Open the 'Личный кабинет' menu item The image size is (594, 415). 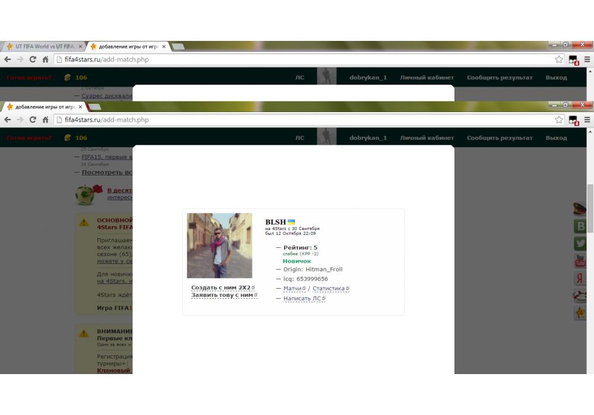tap(426, 138)
